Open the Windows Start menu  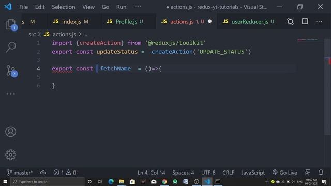pos(5,181)
